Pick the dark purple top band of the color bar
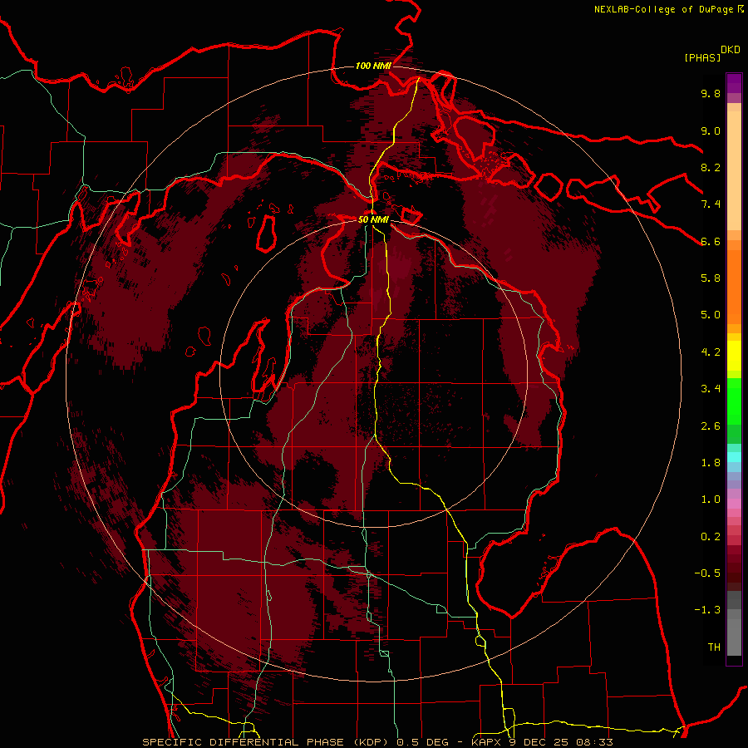The width and height of the screenshot is (748, 748). click(734, 83)
